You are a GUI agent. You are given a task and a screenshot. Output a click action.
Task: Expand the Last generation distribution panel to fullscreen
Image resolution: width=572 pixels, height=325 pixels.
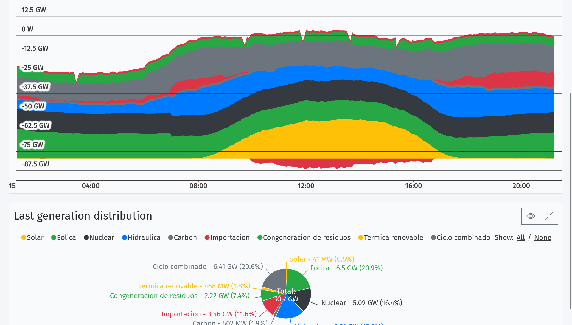click(549, 216)
